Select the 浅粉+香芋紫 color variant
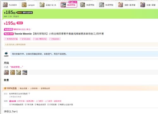The image size is (158, 114). (x=127, y=5)
